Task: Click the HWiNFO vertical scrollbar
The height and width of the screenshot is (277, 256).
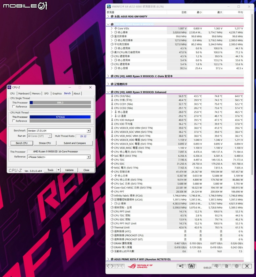Action: pyautogui.click(x=252, y=94)
